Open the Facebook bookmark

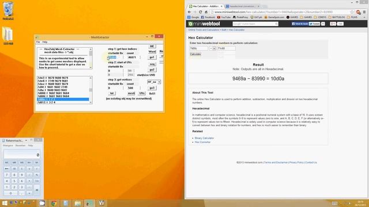208,17
